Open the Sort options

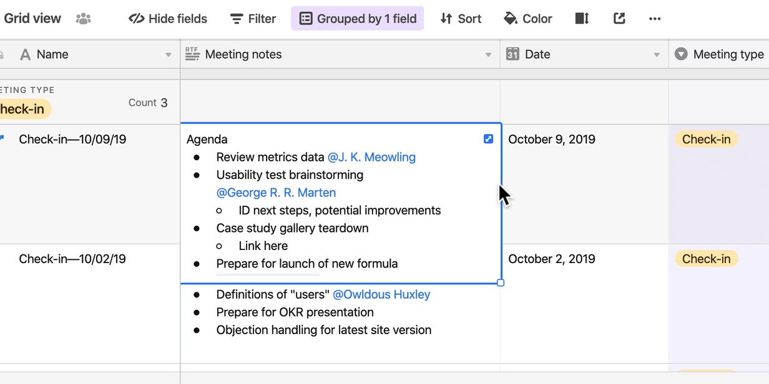(x=461, y=19)
